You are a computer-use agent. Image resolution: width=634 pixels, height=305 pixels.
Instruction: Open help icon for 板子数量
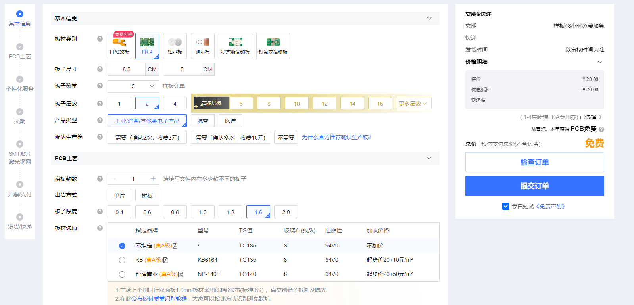[100, 86]
